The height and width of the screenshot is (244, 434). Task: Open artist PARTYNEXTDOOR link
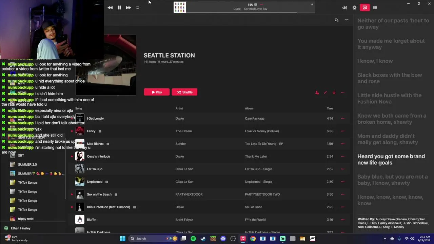point(189,195)
